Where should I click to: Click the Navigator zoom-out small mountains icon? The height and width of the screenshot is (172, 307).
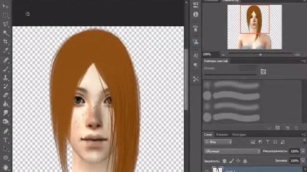[x=224, y=54]
